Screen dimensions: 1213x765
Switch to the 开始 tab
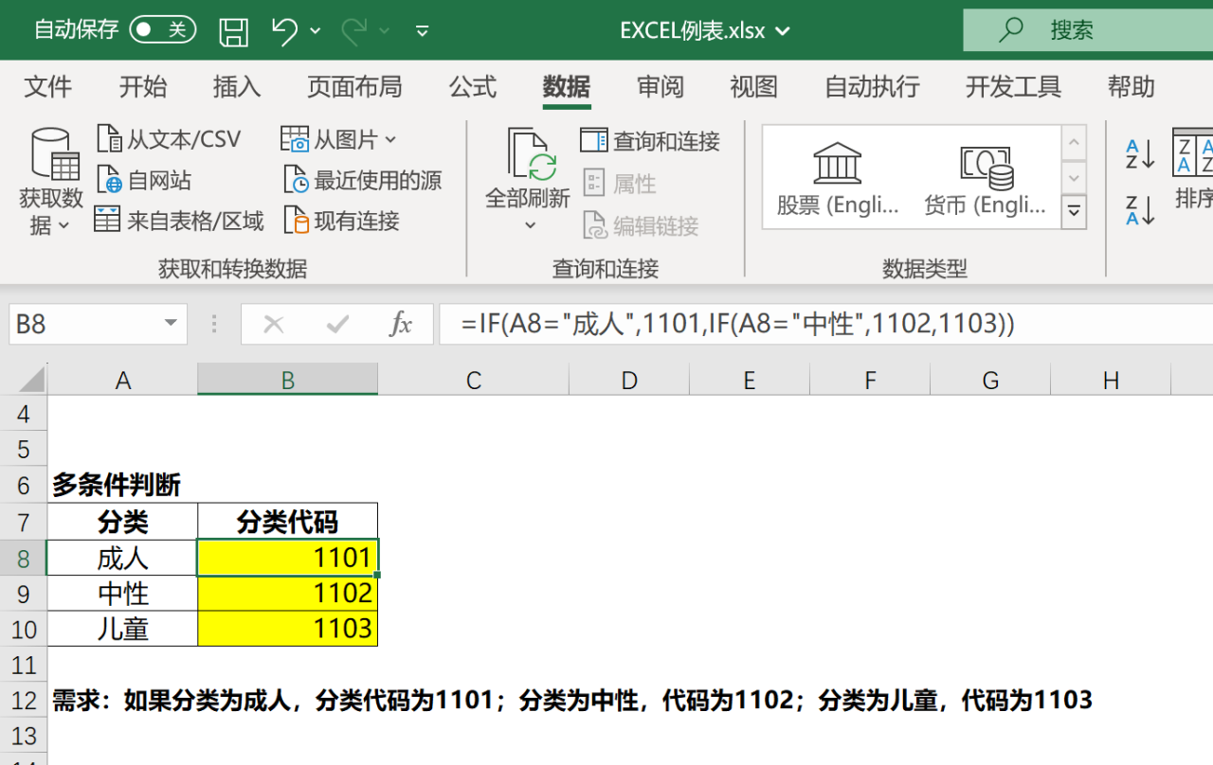(142, 87)
